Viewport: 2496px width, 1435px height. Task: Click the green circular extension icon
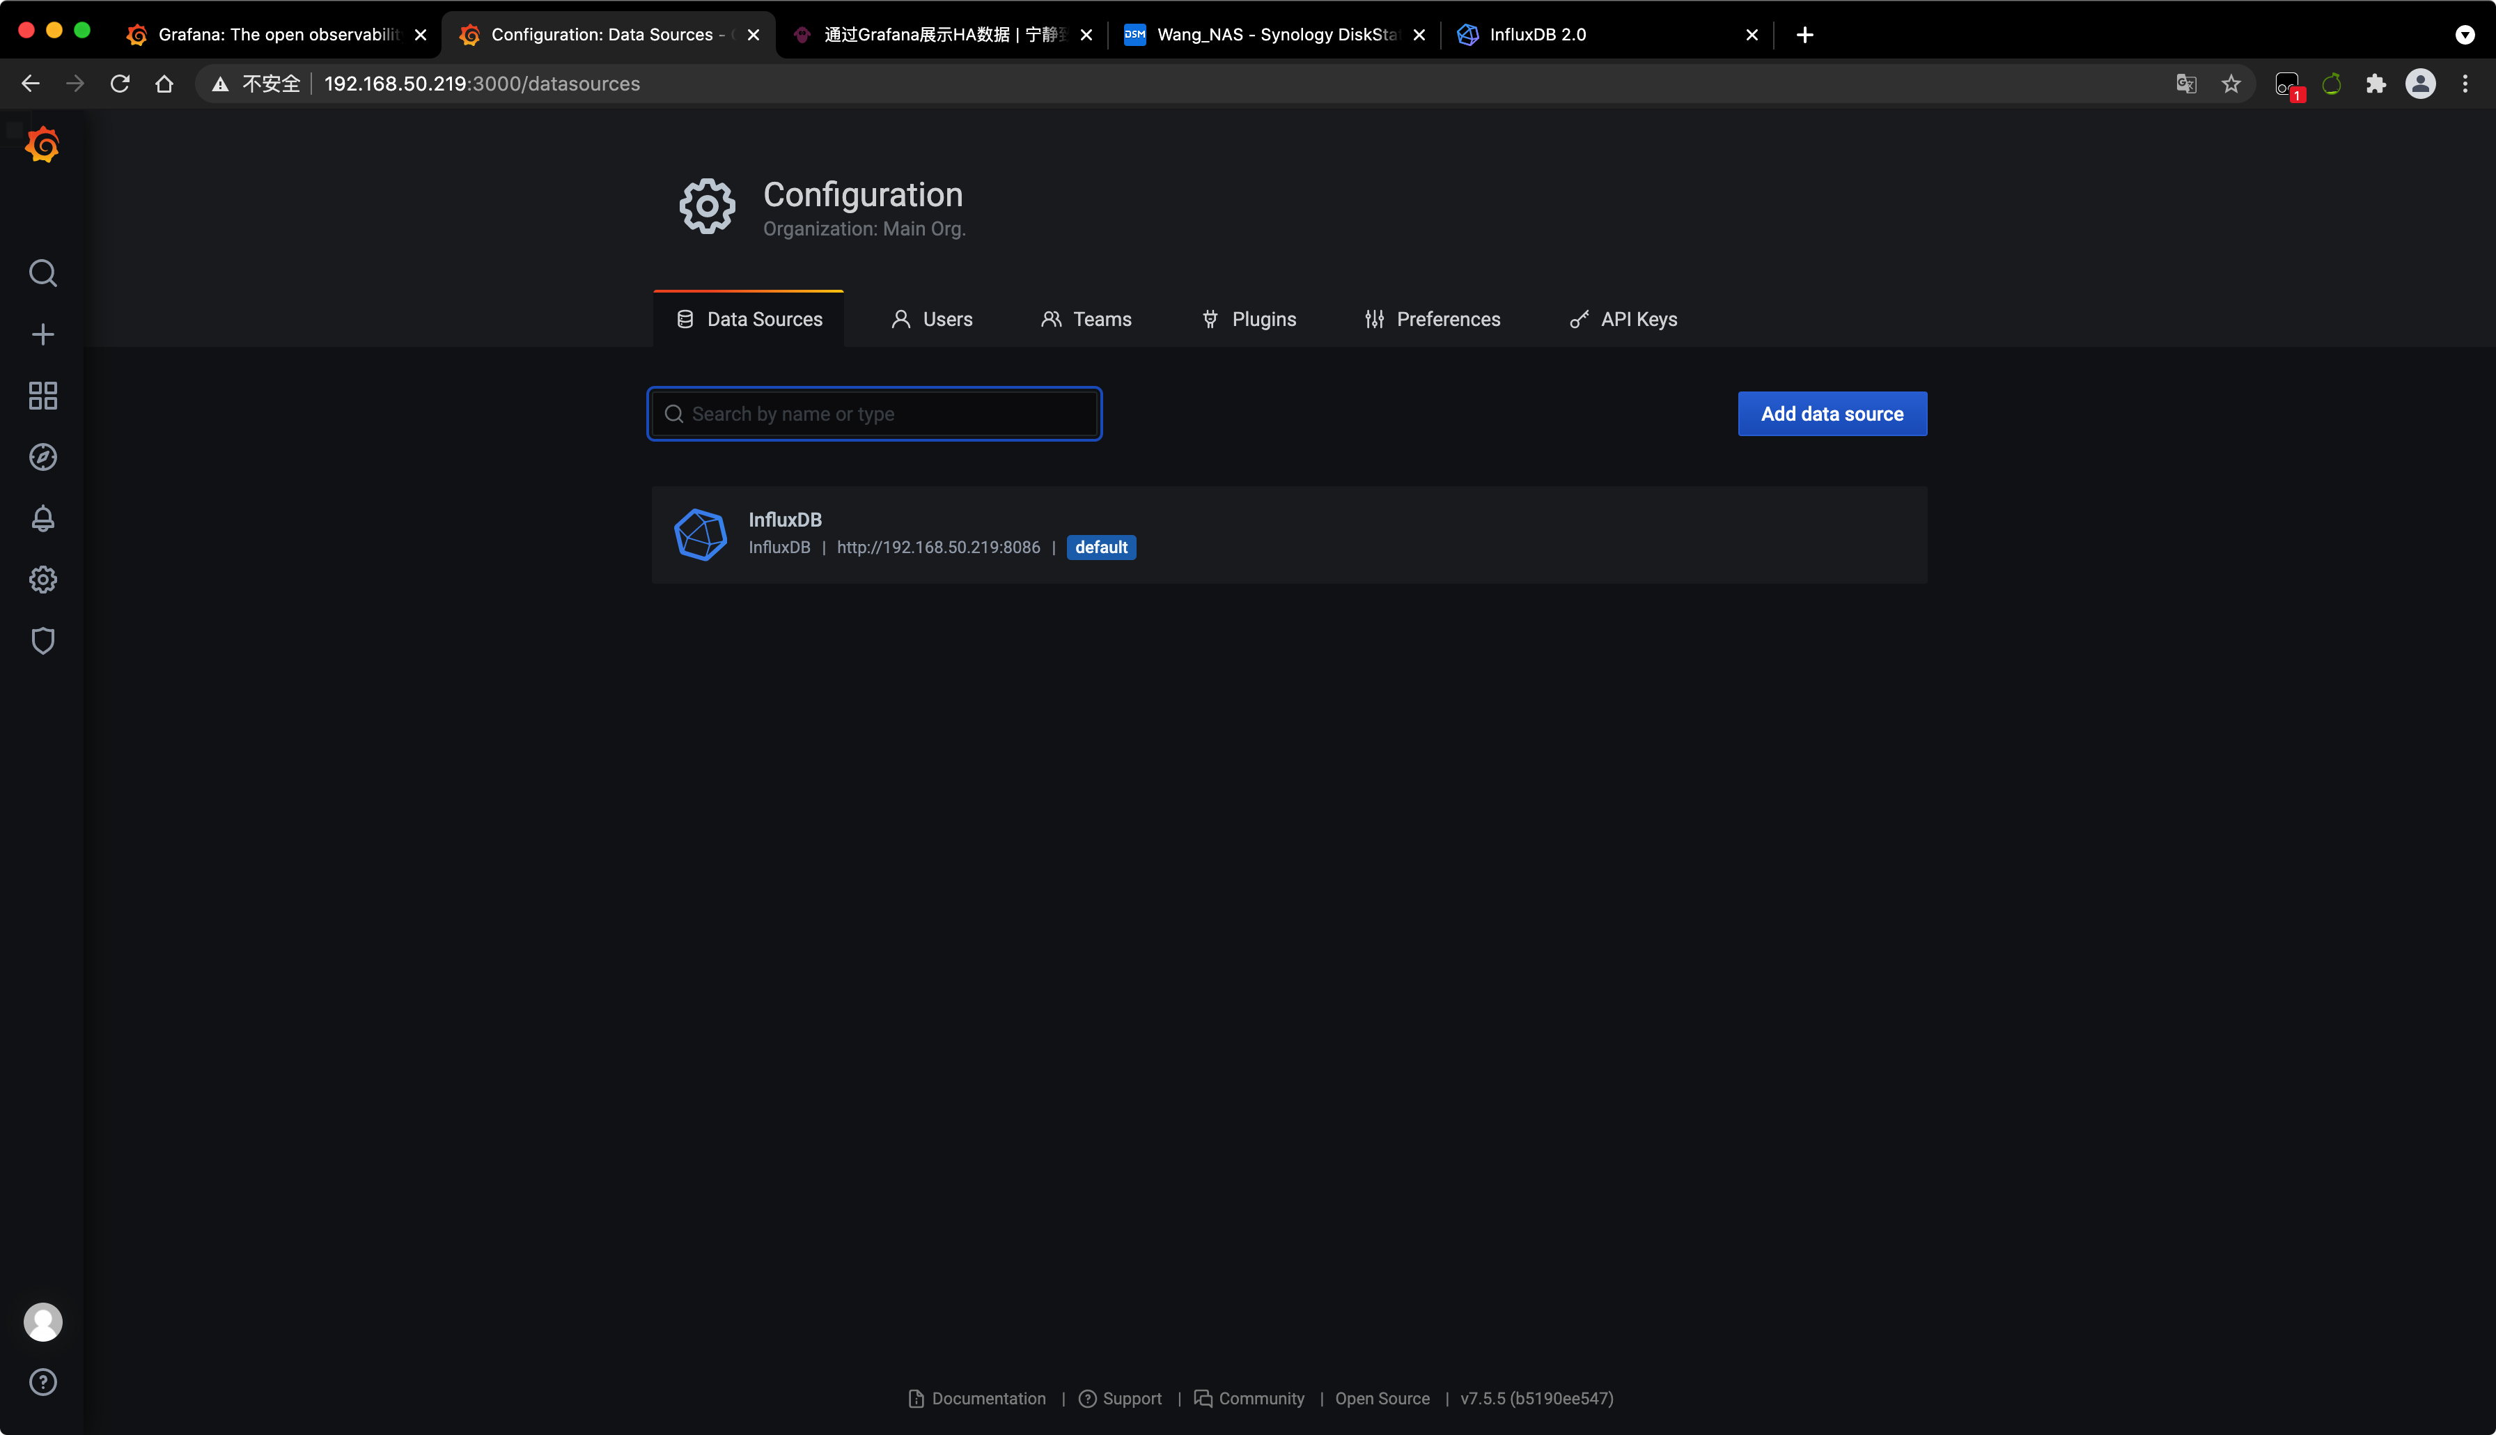point(2332,84)
